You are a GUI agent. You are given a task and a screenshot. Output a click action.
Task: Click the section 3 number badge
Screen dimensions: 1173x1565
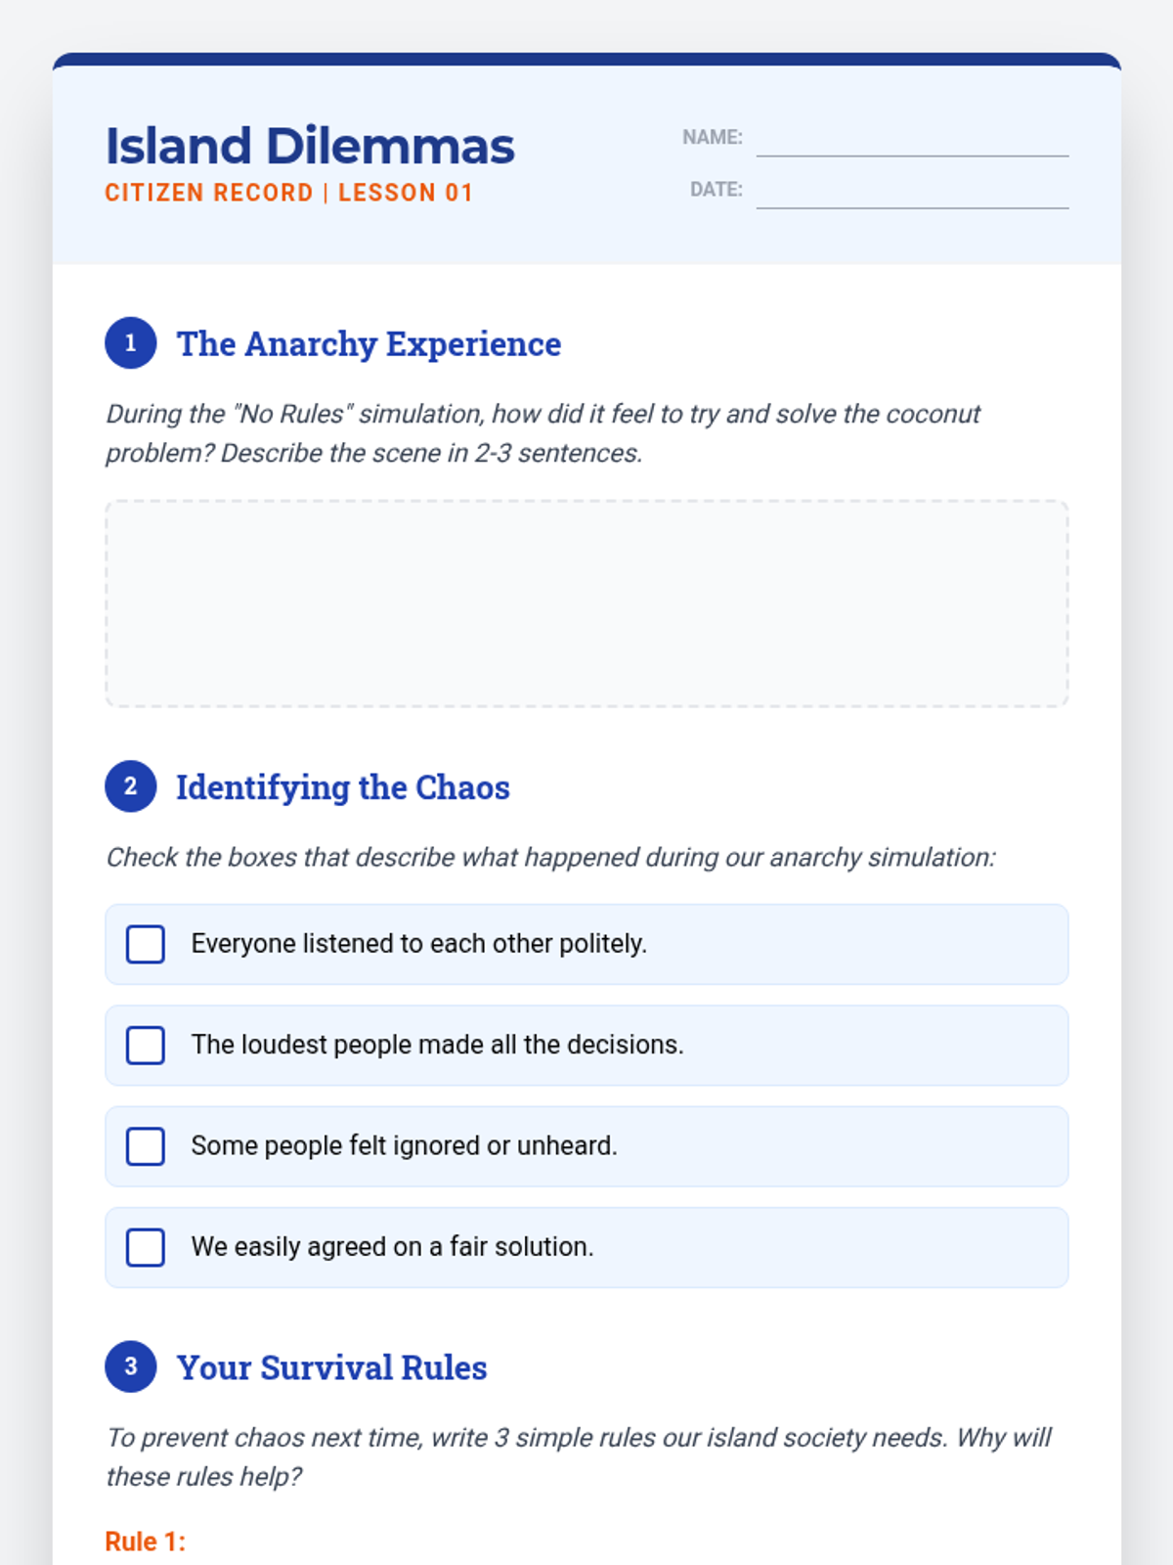(x=131, y=1366)
